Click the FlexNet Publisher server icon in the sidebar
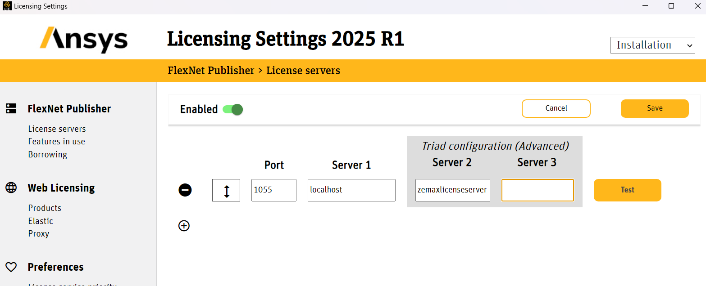The height and width of the screenshot is (286, 706). tap(11, 108)
